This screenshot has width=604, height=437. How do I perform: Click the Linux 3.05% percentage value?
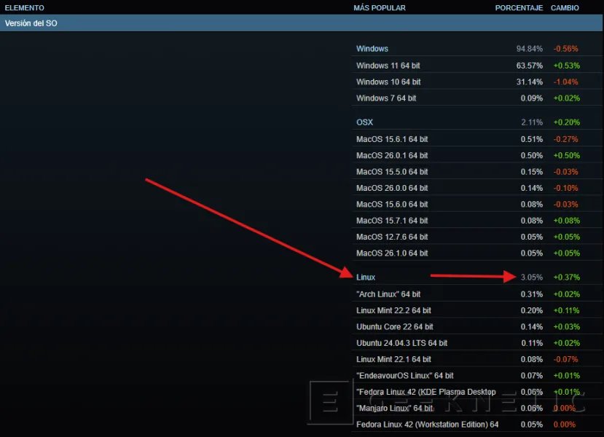[x=532, y=277]
